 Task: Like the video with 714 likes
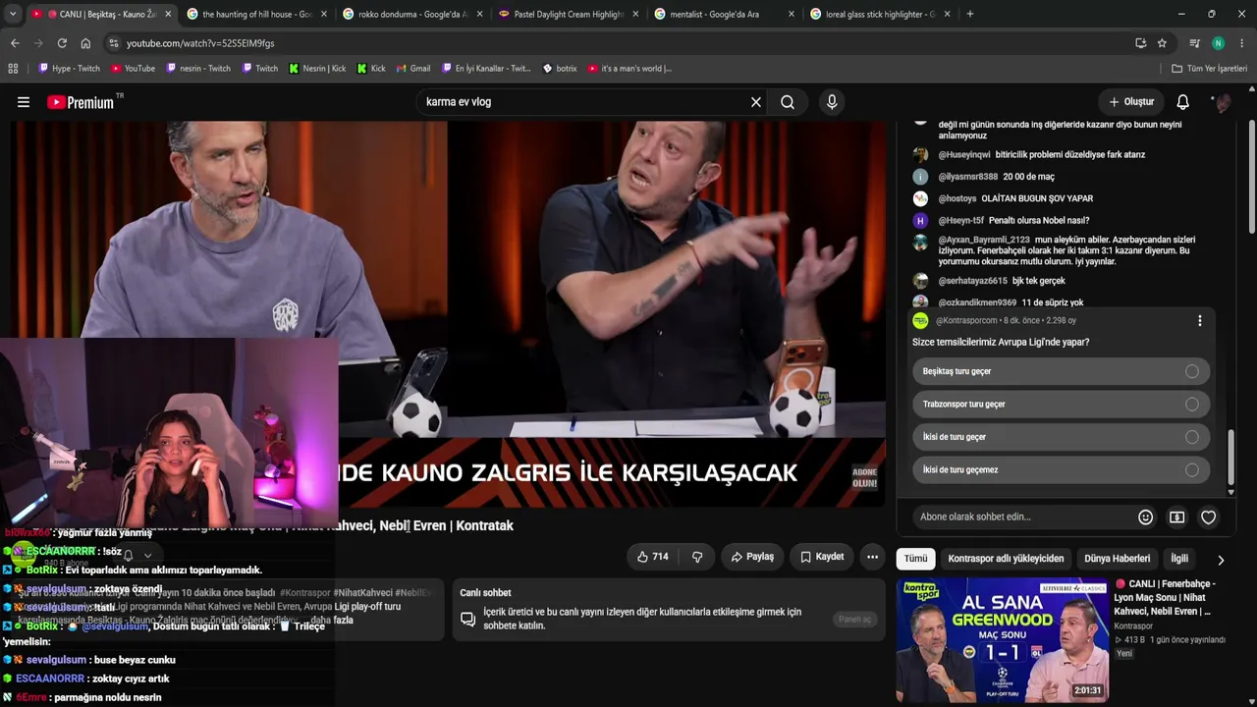point(652,557)
